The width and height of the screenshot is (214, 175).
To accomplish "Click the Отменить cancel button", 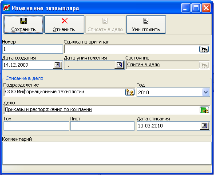I will (x=64, y=24).
